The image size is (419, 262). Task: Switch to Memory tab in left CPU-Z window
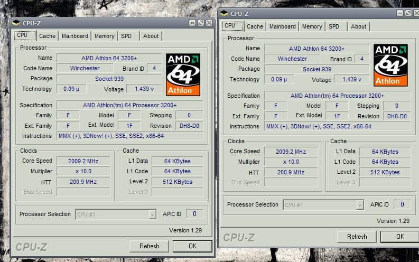(104, 36)
